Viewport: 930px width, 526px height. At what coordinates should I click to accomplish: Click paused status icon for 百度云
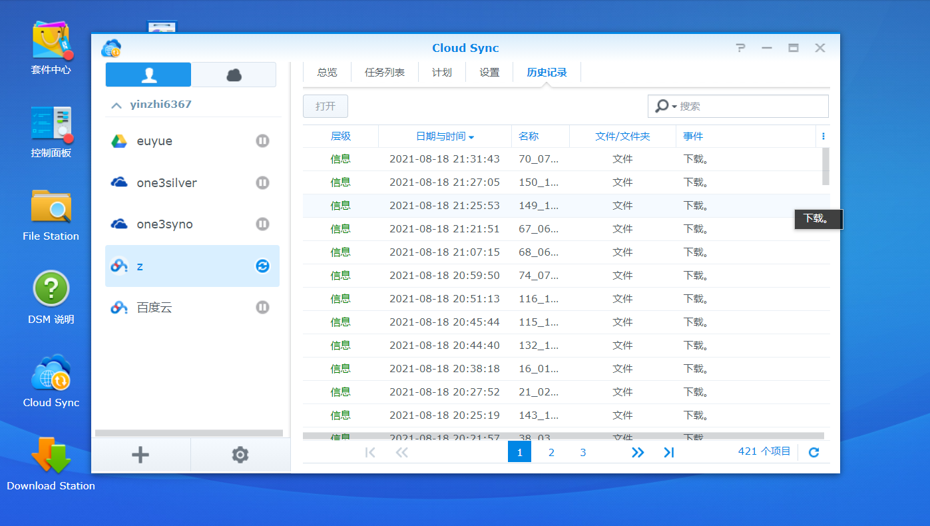(262, 308)
